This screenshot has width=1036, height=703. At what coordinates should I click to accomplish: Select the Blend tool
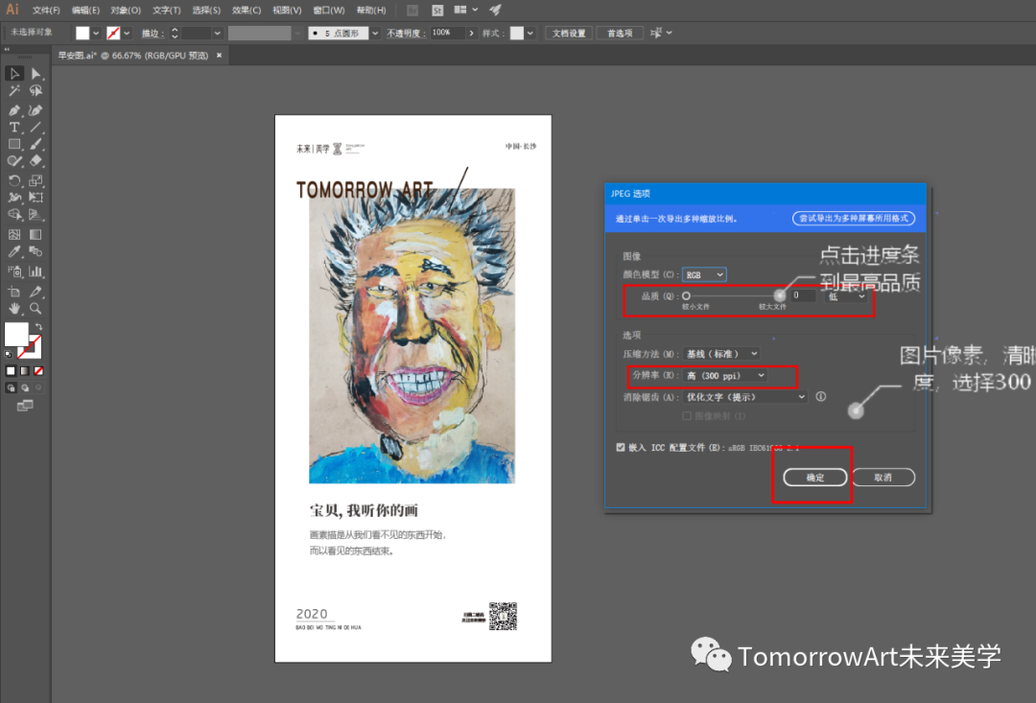(35, 251)
